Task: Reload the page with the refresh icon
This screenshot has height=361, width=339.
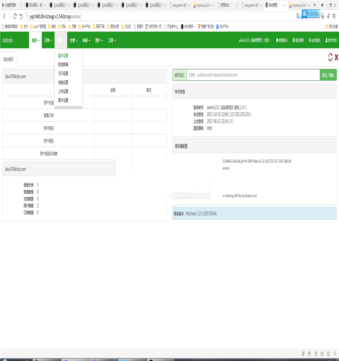Action: (x=15, y=16)
